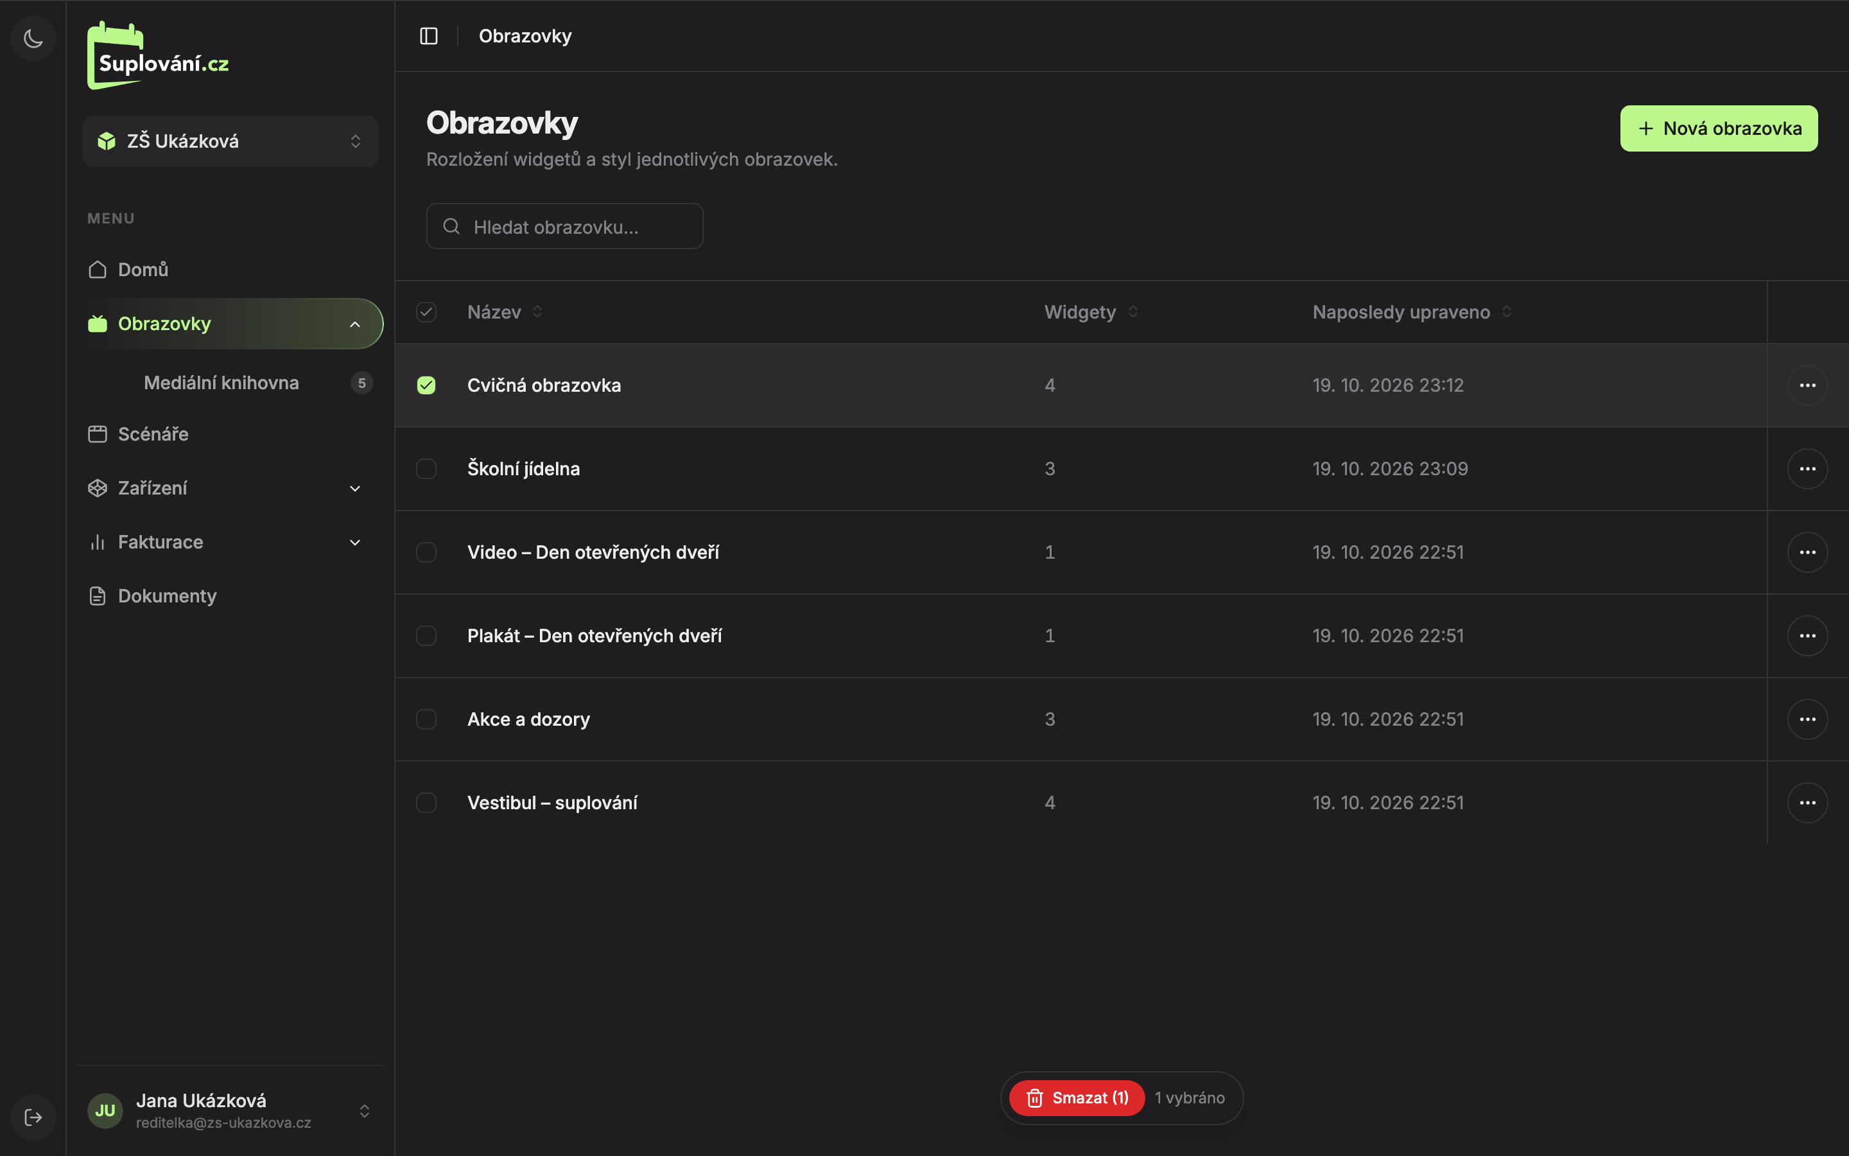Click the logout arrow icon
The image size is (1849, 1156).
pos(33,1117)
